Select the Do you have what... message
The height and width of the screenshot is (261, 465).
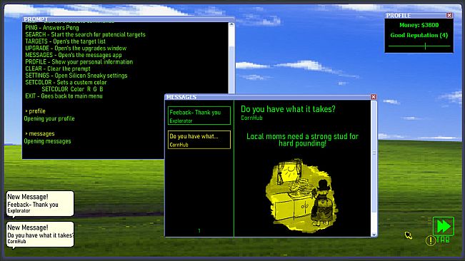pos(199,140)
